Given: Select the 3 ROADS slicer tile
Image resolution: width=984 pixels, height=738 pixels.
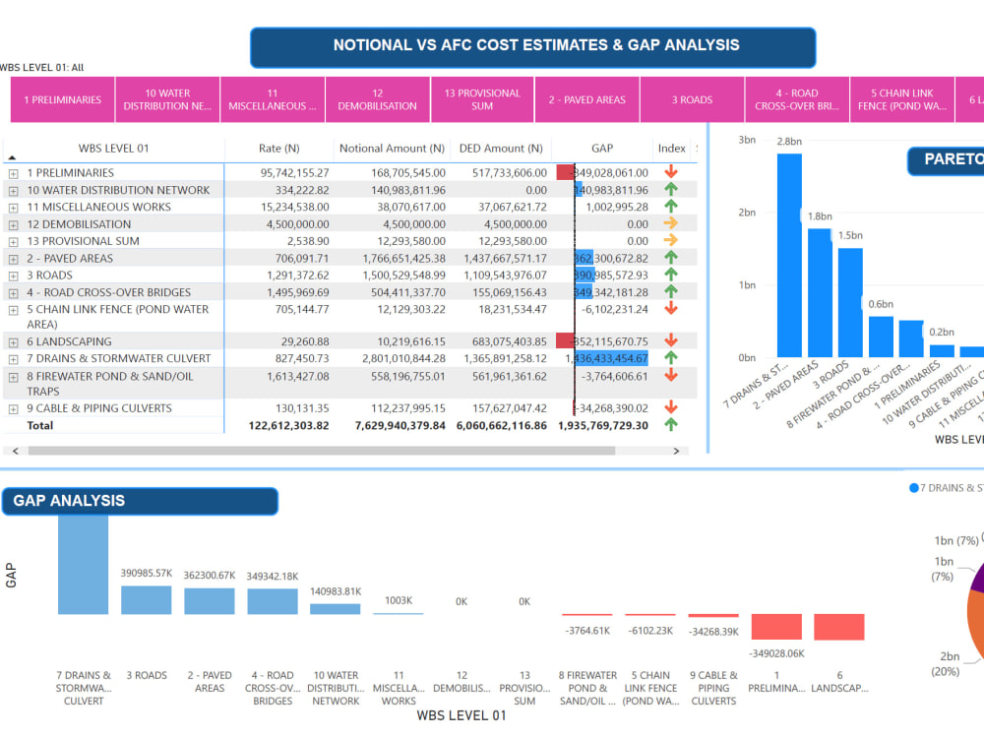Looking at the screenshot, I should (x=692, y=99).
